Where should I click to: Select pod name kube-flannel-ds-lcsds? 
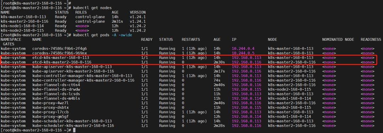point(56,94)
